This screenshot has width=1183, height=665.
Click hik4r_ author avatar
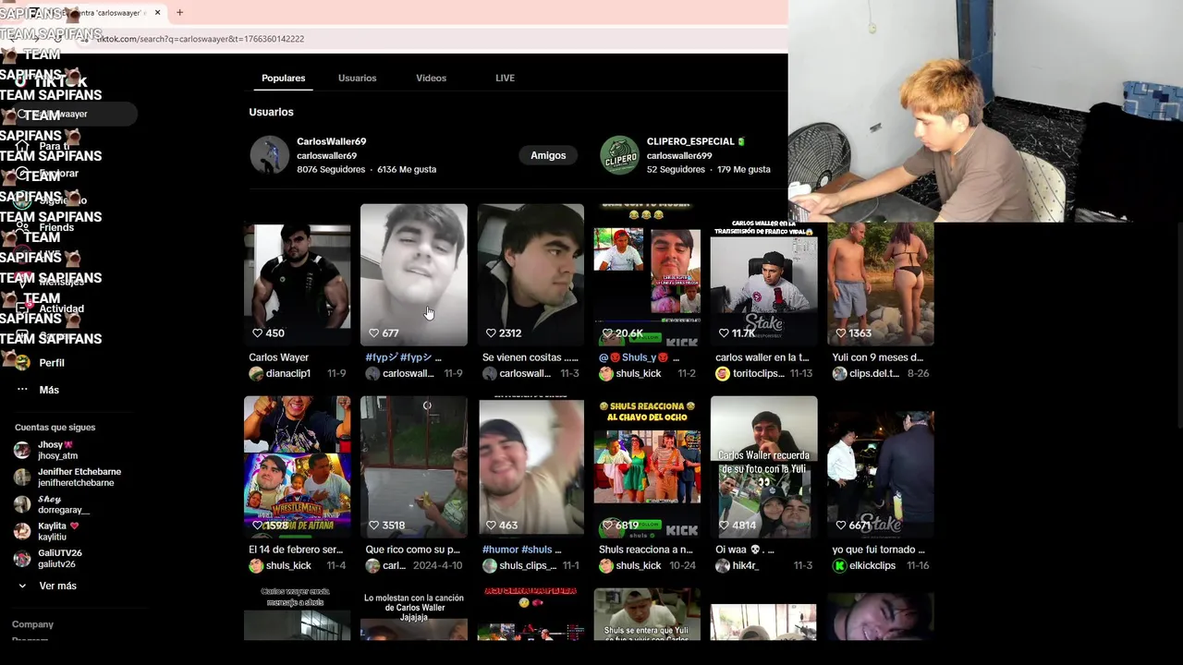click(723, 565)
